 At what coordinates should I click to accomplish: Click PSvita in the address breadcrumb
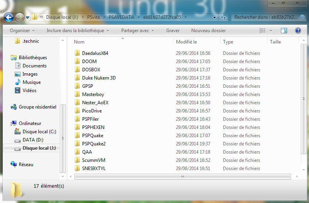pos(93,17)
